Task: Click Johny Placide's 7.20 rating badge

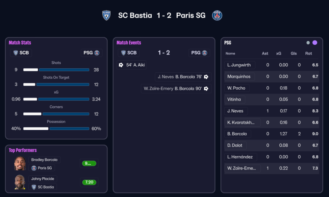Action: [89, 182]
